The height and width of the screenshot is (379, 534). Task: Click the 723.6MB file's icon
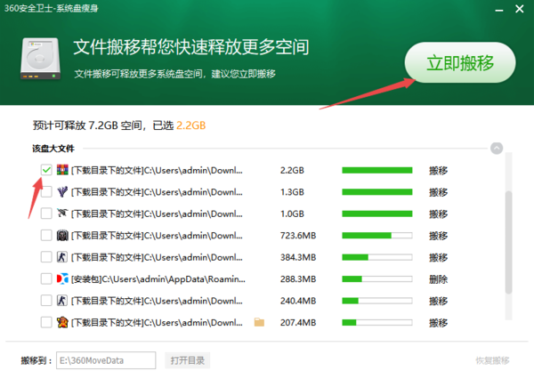tap(62, 236)
